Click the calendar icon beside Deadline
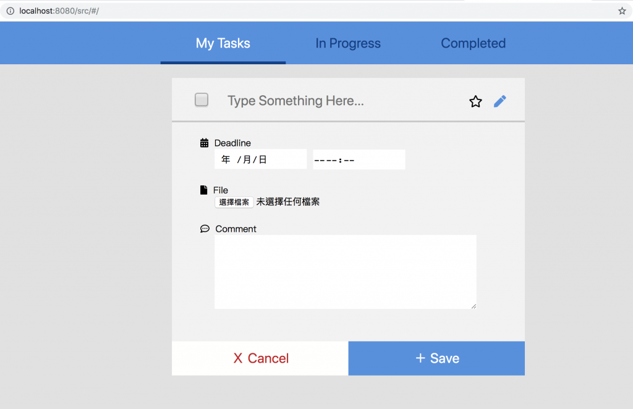 (205, 143)
